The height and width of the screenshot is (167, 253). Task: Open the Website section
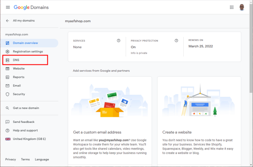coord(19,69)
